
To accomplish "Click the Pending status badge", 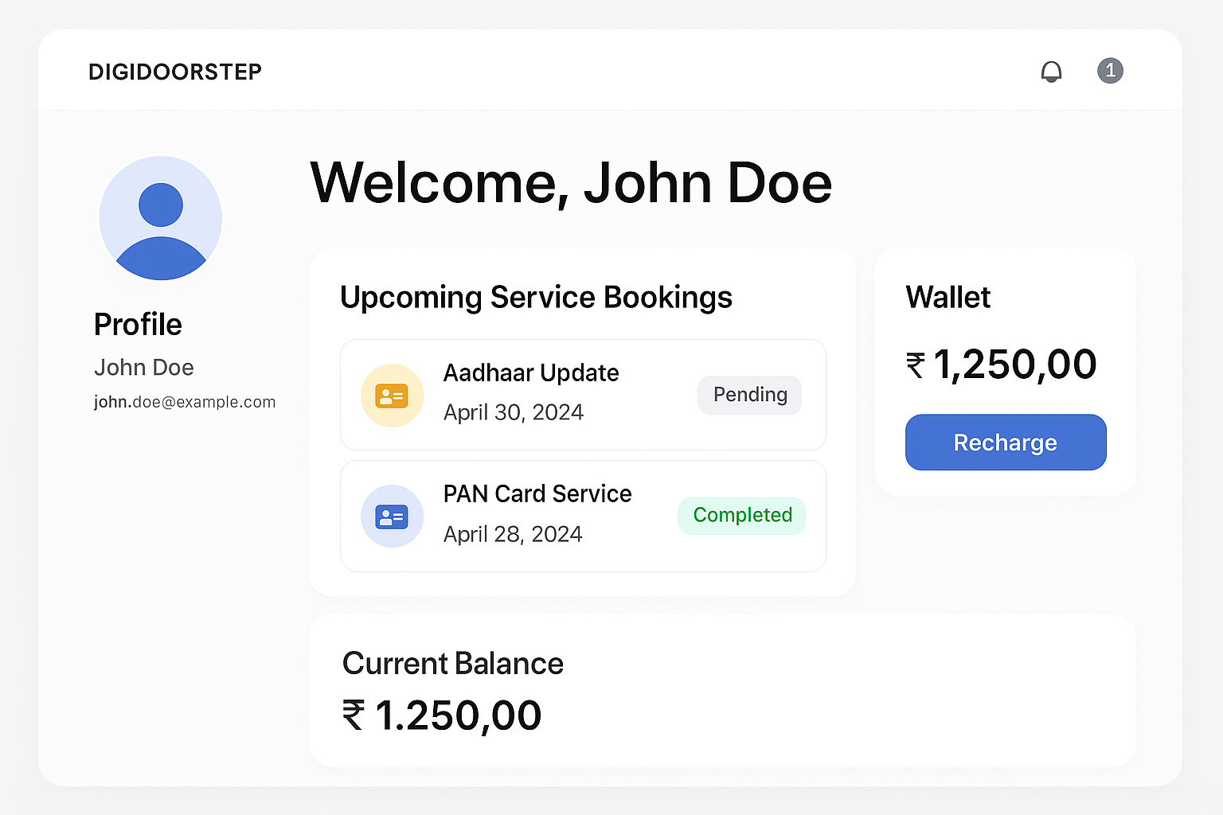I will point(750,395).
